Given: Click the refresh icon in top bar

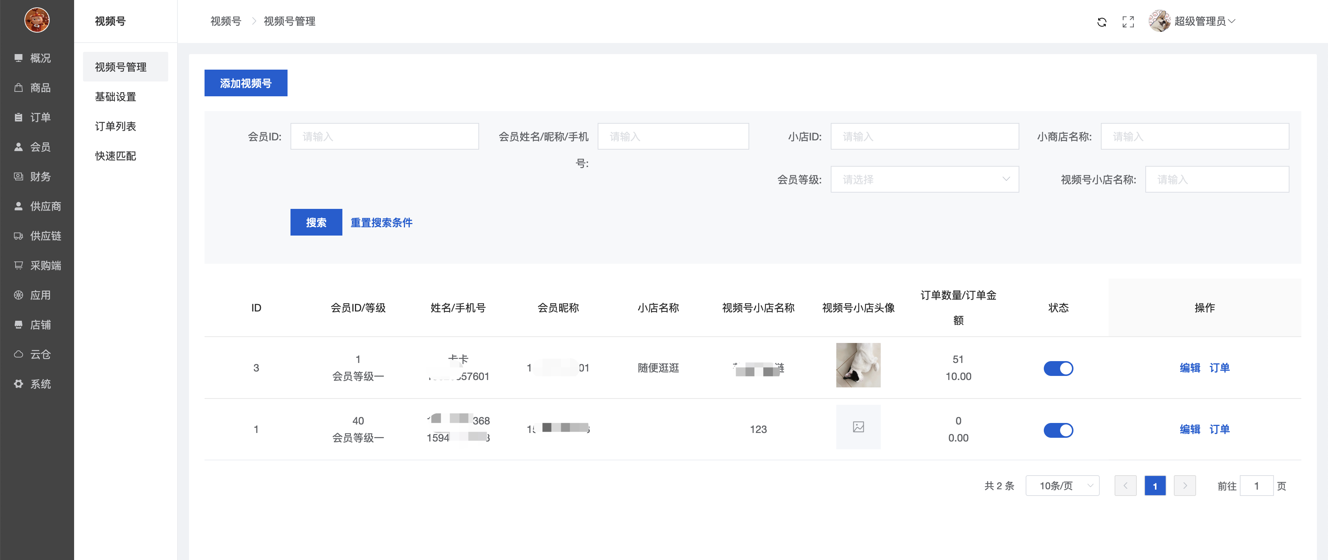Looking at the screenshot, I should 1102,21.
